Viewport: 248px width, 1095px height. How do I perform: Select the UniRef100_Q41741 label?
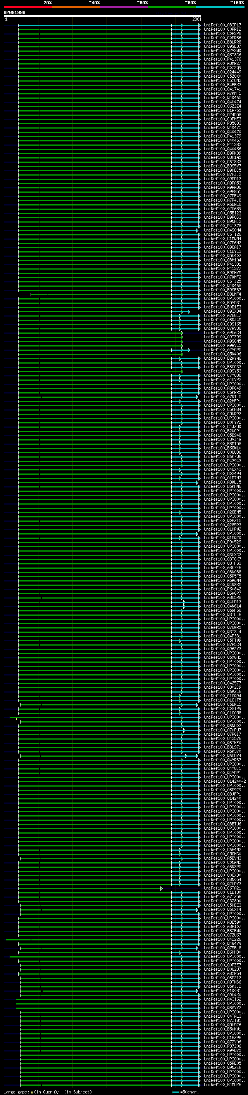click(x=222, y=89)
